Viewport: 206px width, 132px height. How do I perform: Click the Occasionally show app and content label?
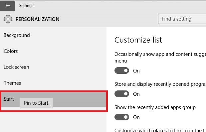pos(160,58)
